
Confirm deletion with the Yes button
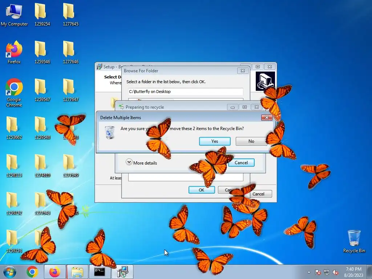click(215, 141)
